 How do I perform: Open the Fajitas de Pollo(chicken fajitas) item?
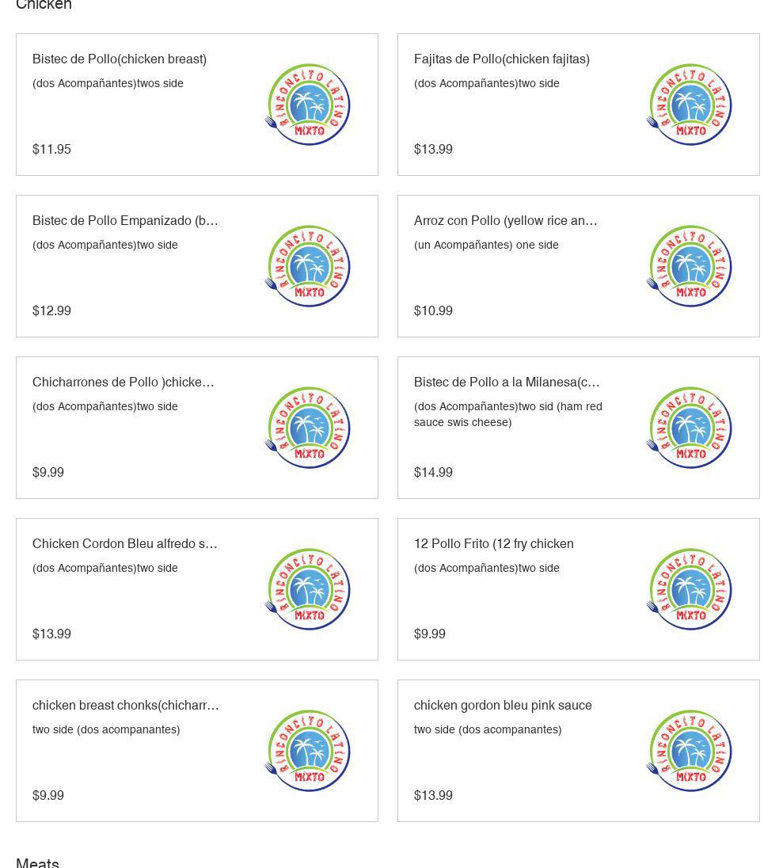[x=502, y=59]
